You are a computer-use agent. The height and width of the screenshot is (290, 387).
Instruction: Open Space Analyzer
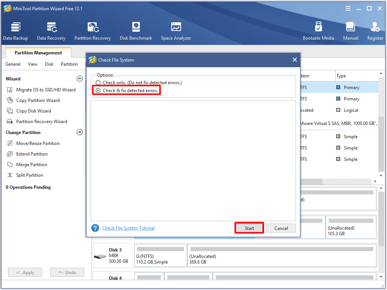pos(176,31)
